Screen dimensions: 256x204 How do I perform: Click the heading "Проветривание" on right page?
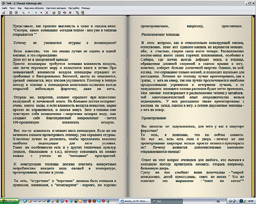pos(154,118)
